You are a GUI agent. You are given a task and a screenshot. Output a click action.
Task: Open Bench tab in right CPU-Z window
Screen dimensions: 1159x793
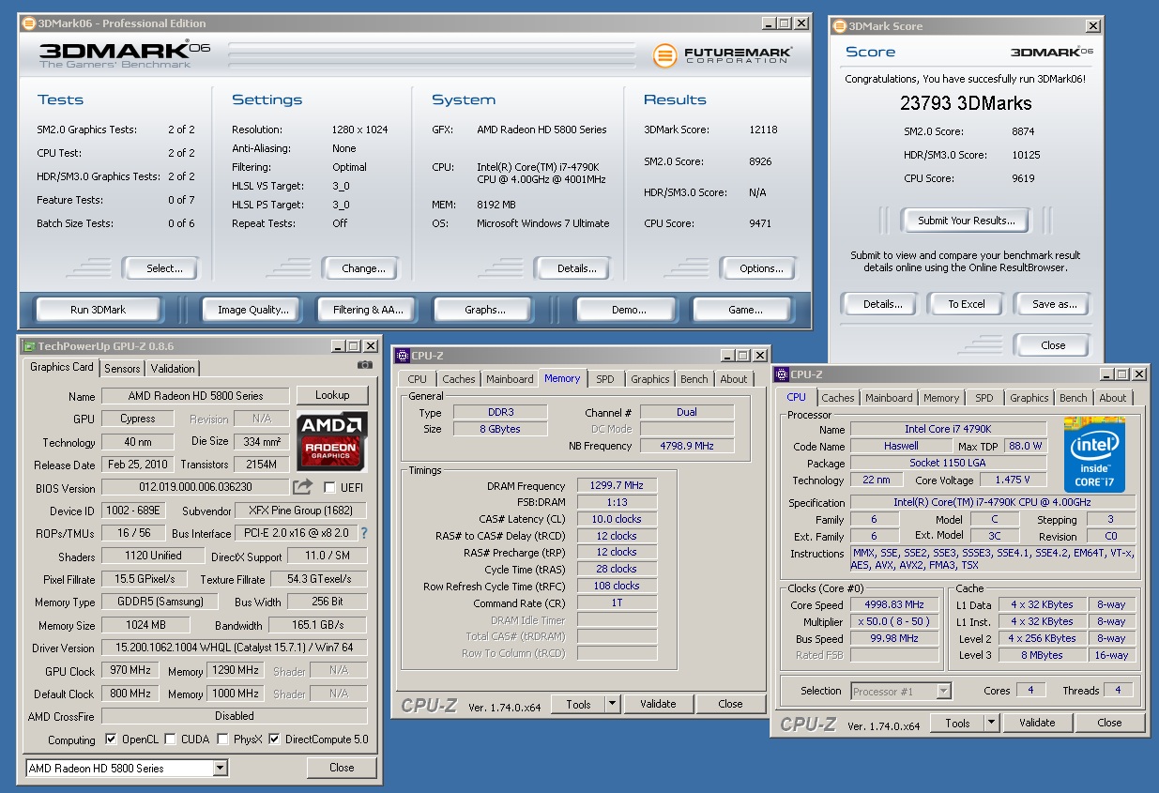[1074, 398]
